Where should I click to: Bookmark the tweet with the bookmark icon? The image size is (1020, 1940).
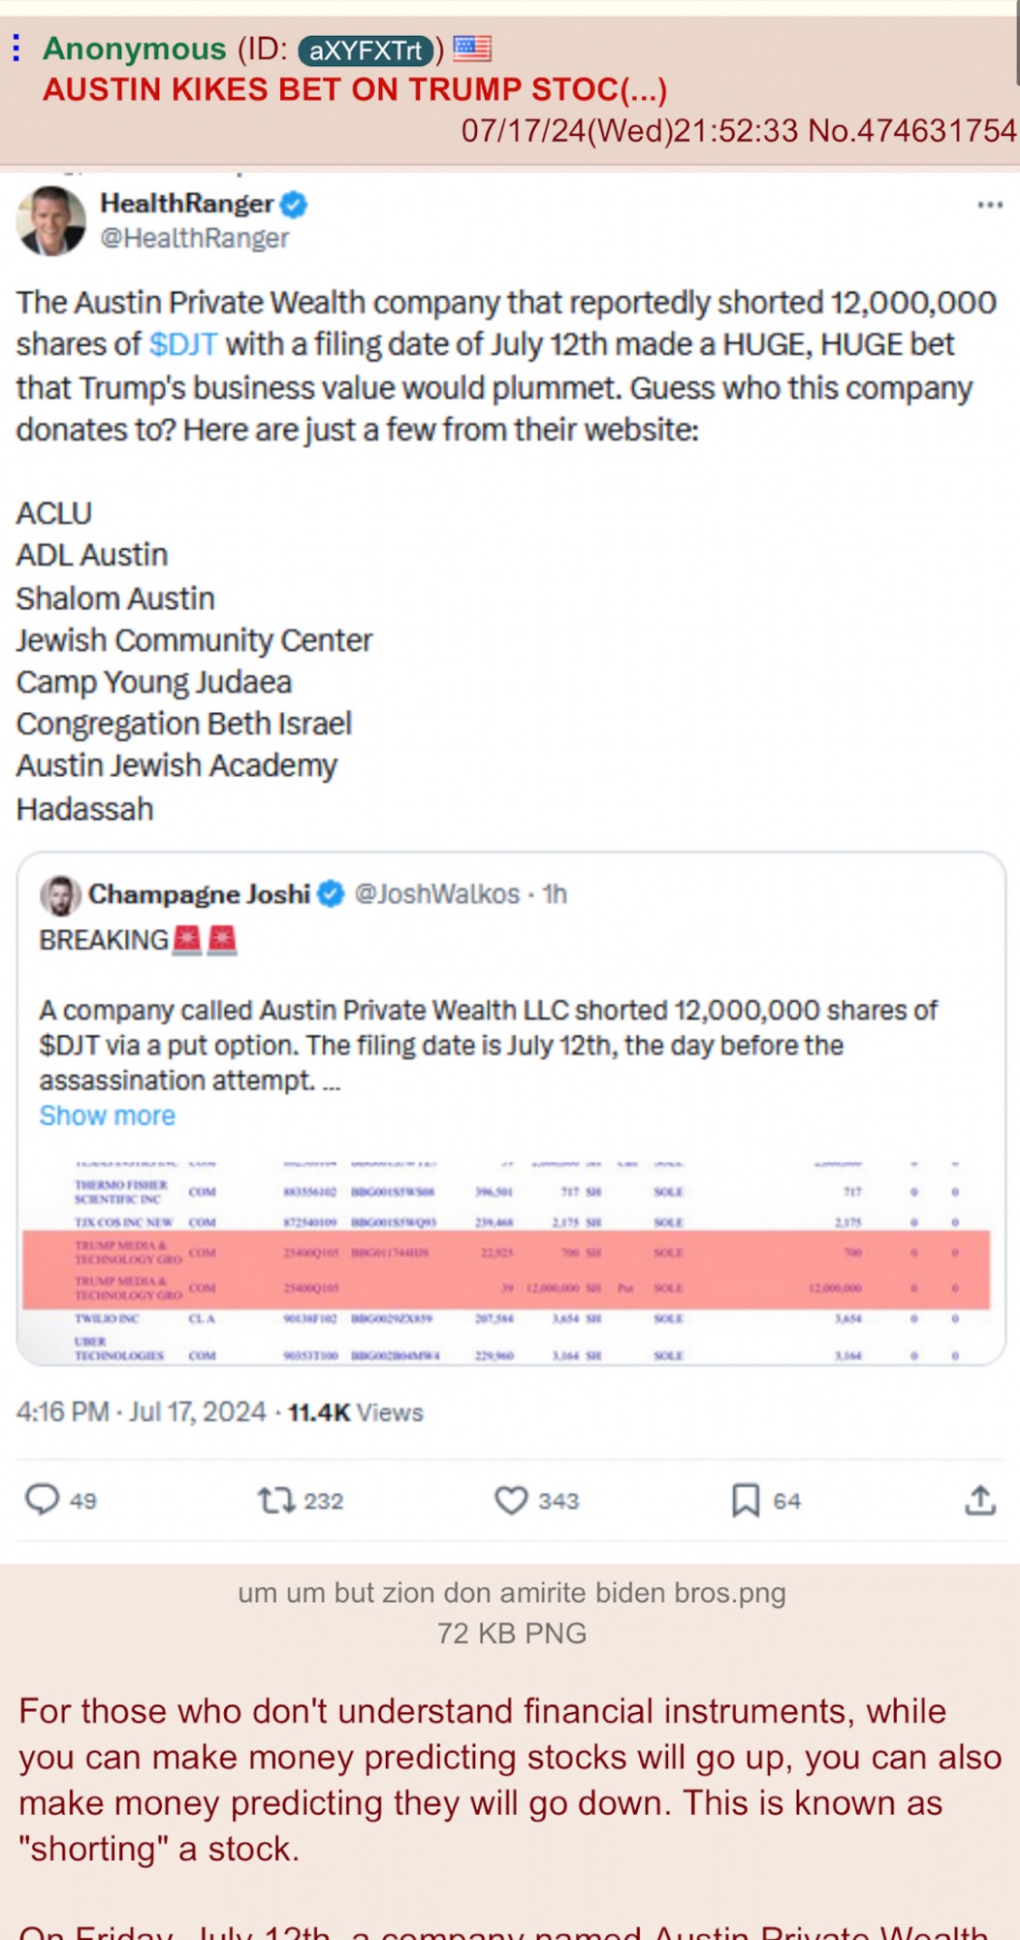745,1501
